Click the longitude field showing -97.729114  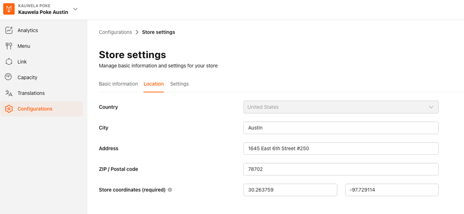(x=392, y=190)
